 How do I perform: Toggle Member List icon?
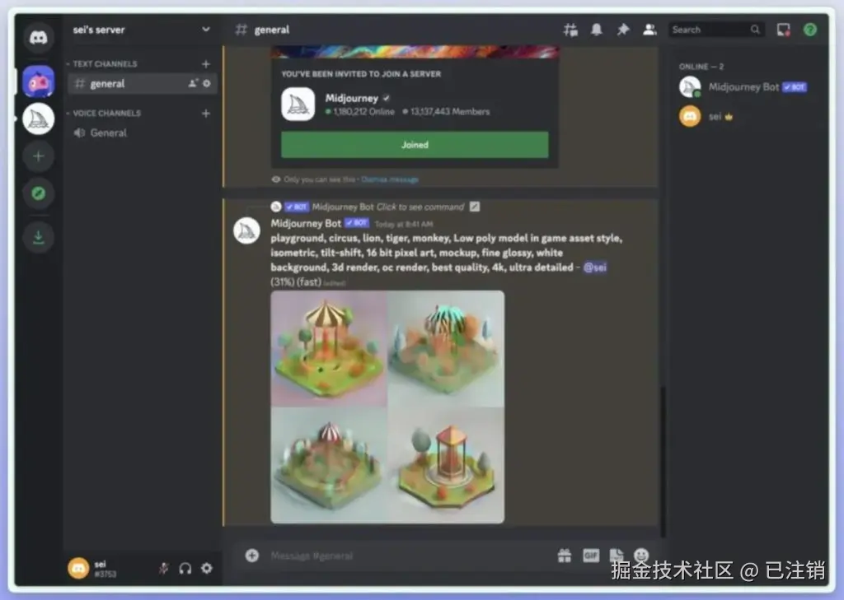pos(649,30)
